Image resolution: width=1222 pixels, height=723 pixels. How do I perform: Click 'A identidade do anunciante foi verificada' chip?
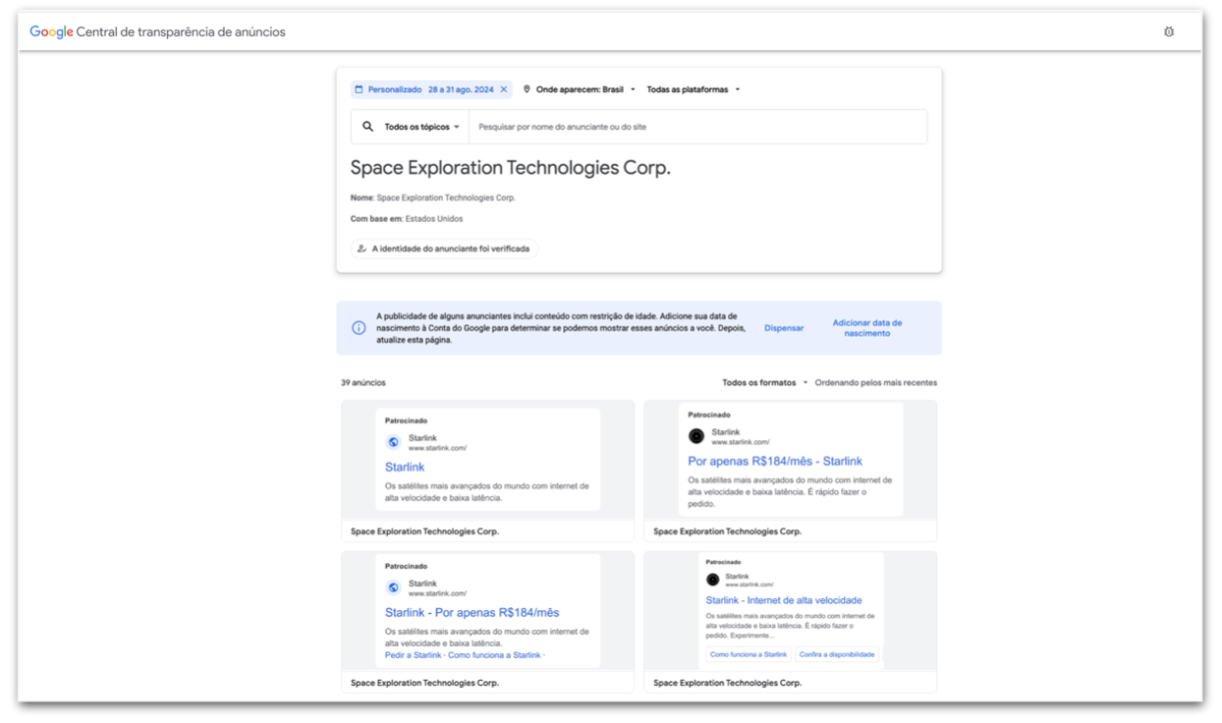point(444,249)
